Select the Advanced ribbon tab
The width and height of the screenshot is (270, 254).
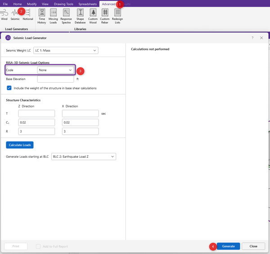click(108, 4)
